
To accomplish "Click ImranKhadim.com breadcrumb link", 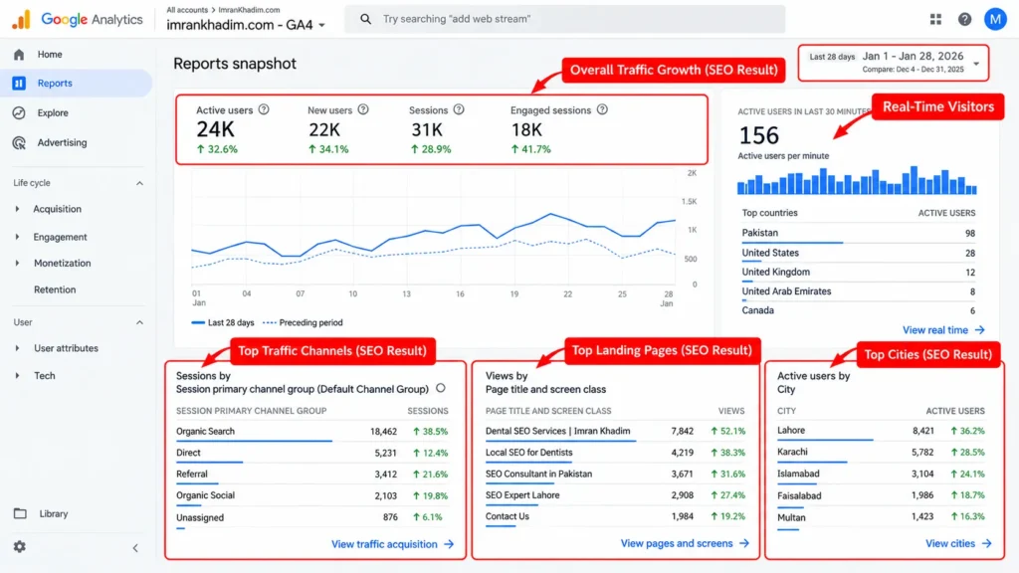I will tap(249, 10).
